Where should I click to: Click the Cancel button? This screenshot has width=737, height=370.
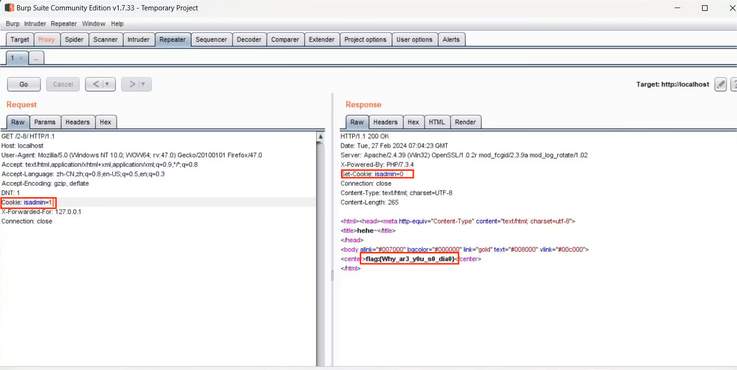63,84
